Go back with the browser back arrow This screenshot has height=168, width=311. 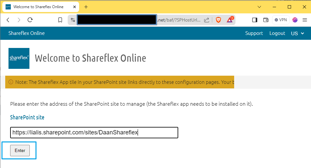8,20
